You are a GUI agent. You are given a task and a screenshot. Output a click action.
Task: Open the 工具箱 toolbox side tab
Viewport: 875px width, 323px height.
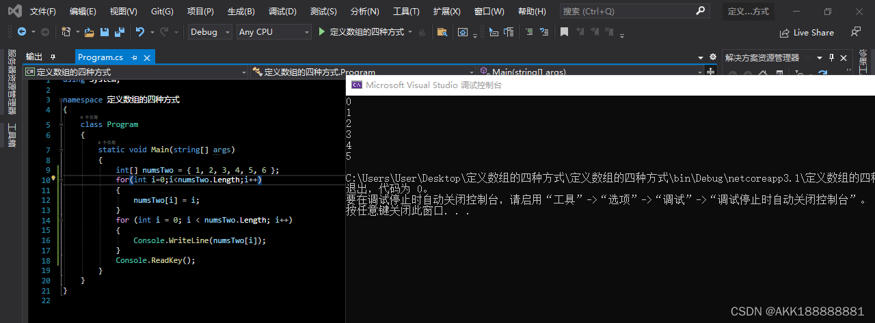(12, 135)
